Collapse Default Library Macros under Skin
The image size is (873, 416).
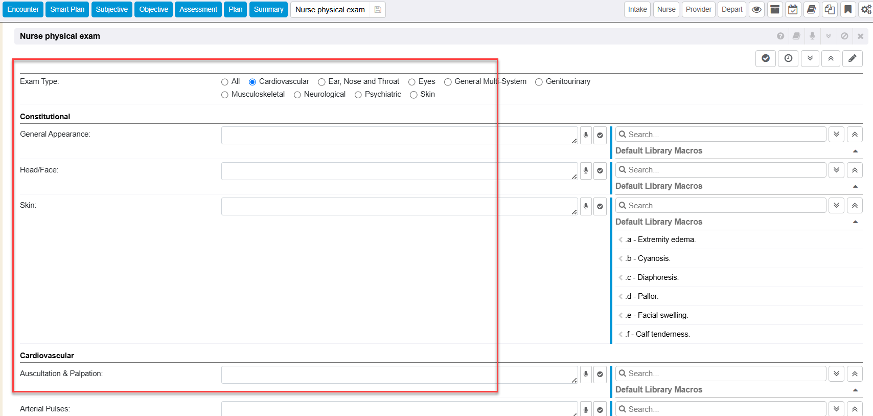click(855, 222)
